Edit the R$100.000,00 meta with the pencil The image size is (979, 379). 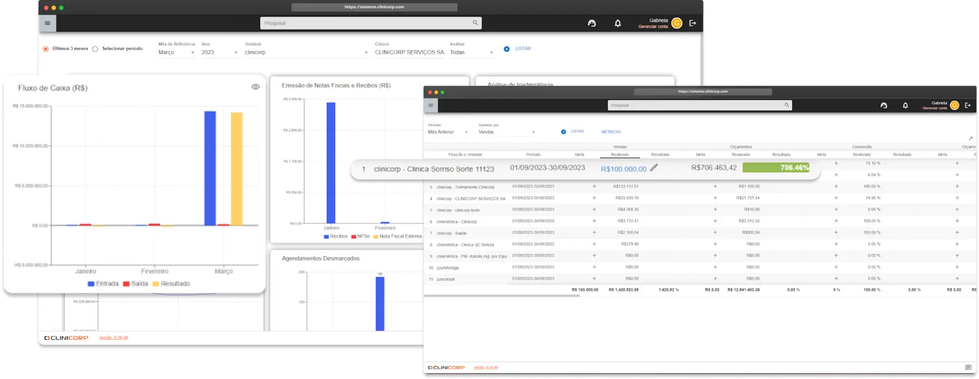point(654,168)
